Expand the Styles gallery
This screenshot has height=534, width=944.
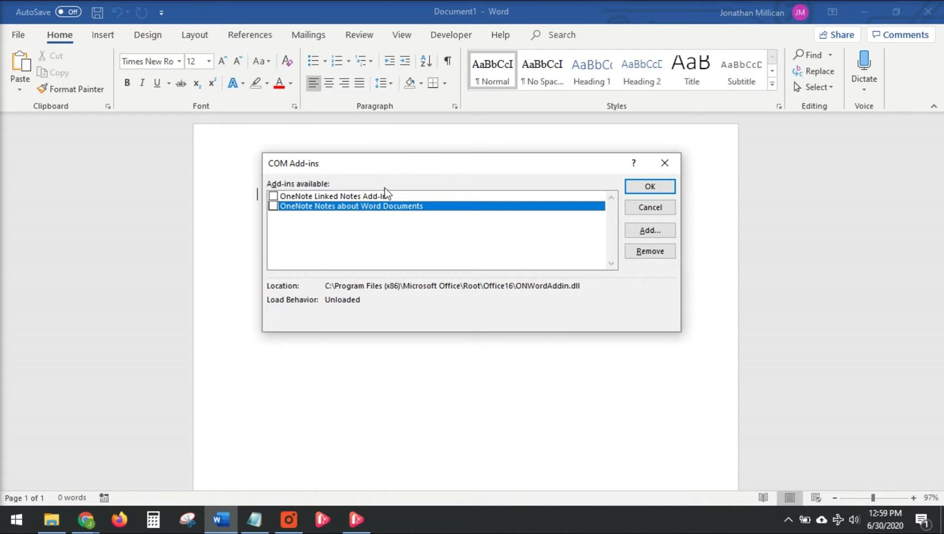(772, 84)
